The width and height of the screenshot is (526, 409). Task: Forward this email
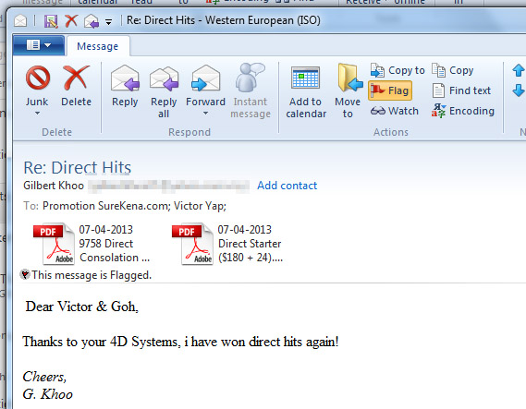(205, 86)
